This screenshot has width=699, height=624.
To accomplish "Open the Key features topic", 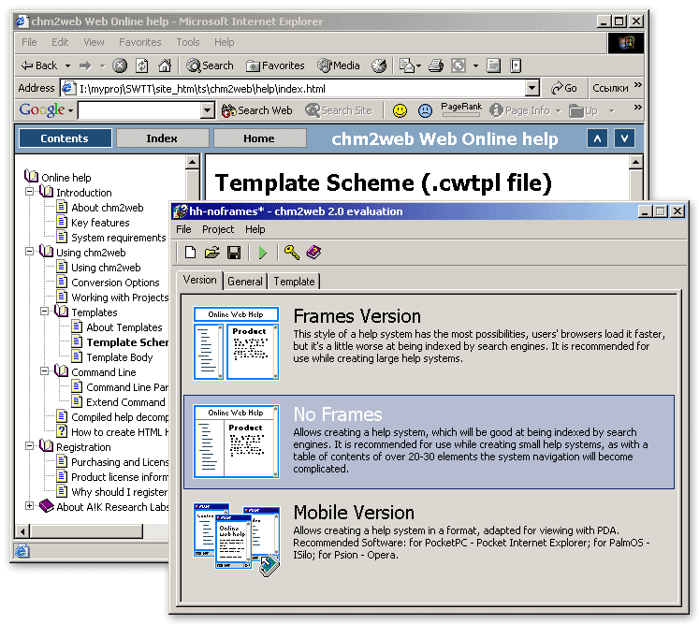I will point(100,223).
